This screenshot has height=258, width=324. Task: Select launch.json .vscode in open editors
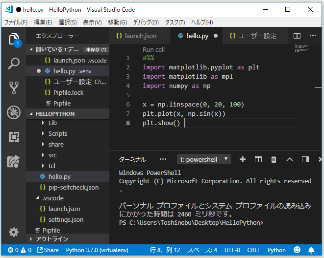point(68,60)
